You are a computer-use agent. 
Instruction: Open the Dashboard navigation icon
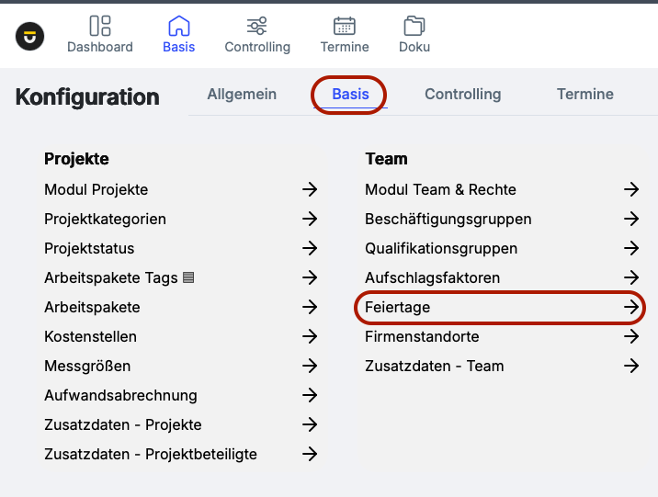coord(100,26)
